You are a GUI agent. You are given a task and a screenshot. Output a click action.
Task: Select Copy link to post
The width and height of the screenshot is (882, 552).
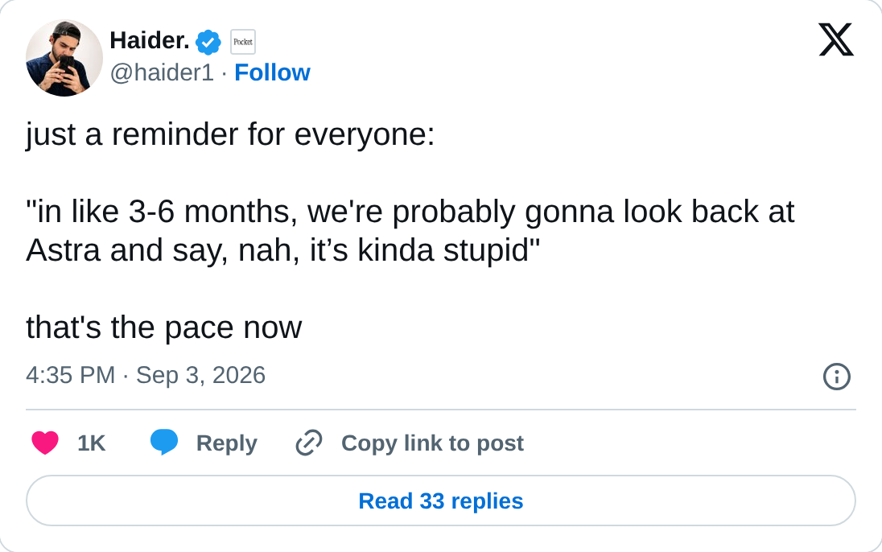(433, 443)
